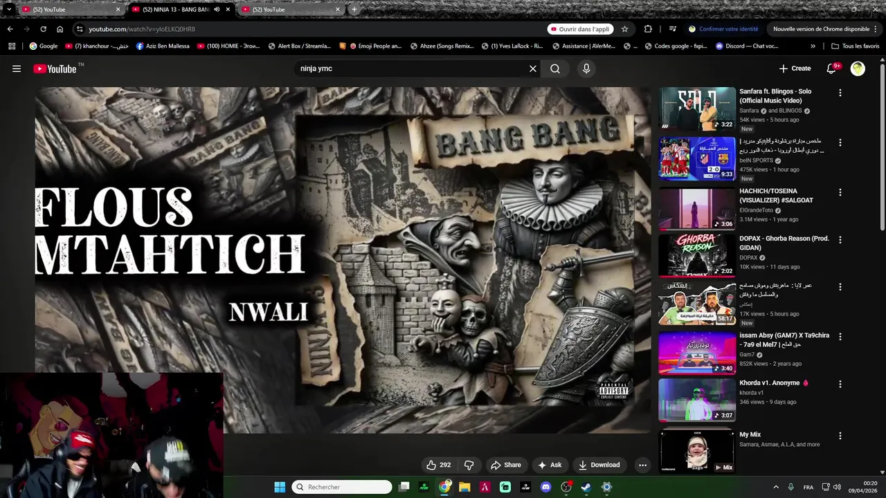Open options for issam Absy video
The height and width of the screenshot is (498, 886).
point(840,337)
